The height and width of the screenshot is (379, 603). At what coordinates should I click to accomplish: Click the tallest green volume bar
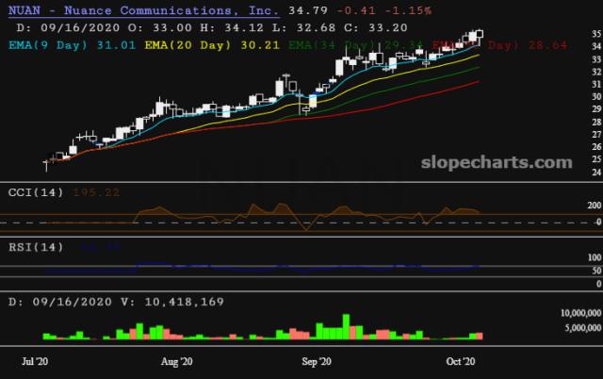point(346,326)
